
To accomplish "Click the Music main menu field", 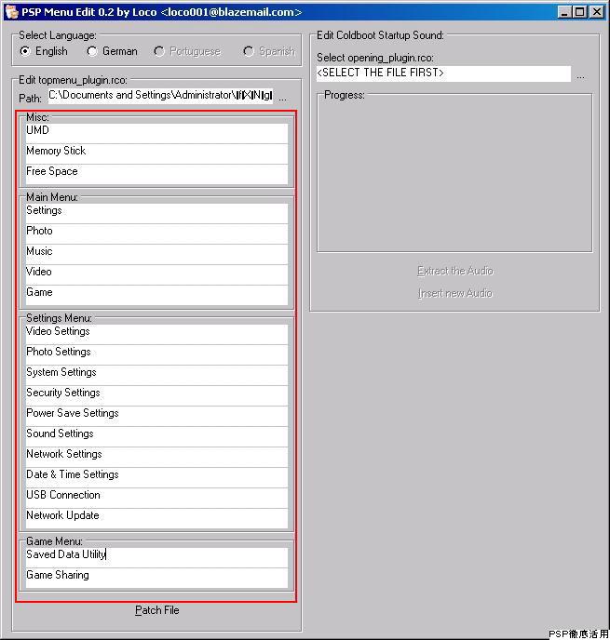I will point(156,254).
